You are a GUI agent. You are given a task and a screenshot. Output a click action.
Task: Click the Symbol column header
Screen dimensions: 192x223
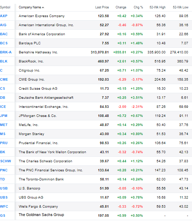click(x=5, y=7)
